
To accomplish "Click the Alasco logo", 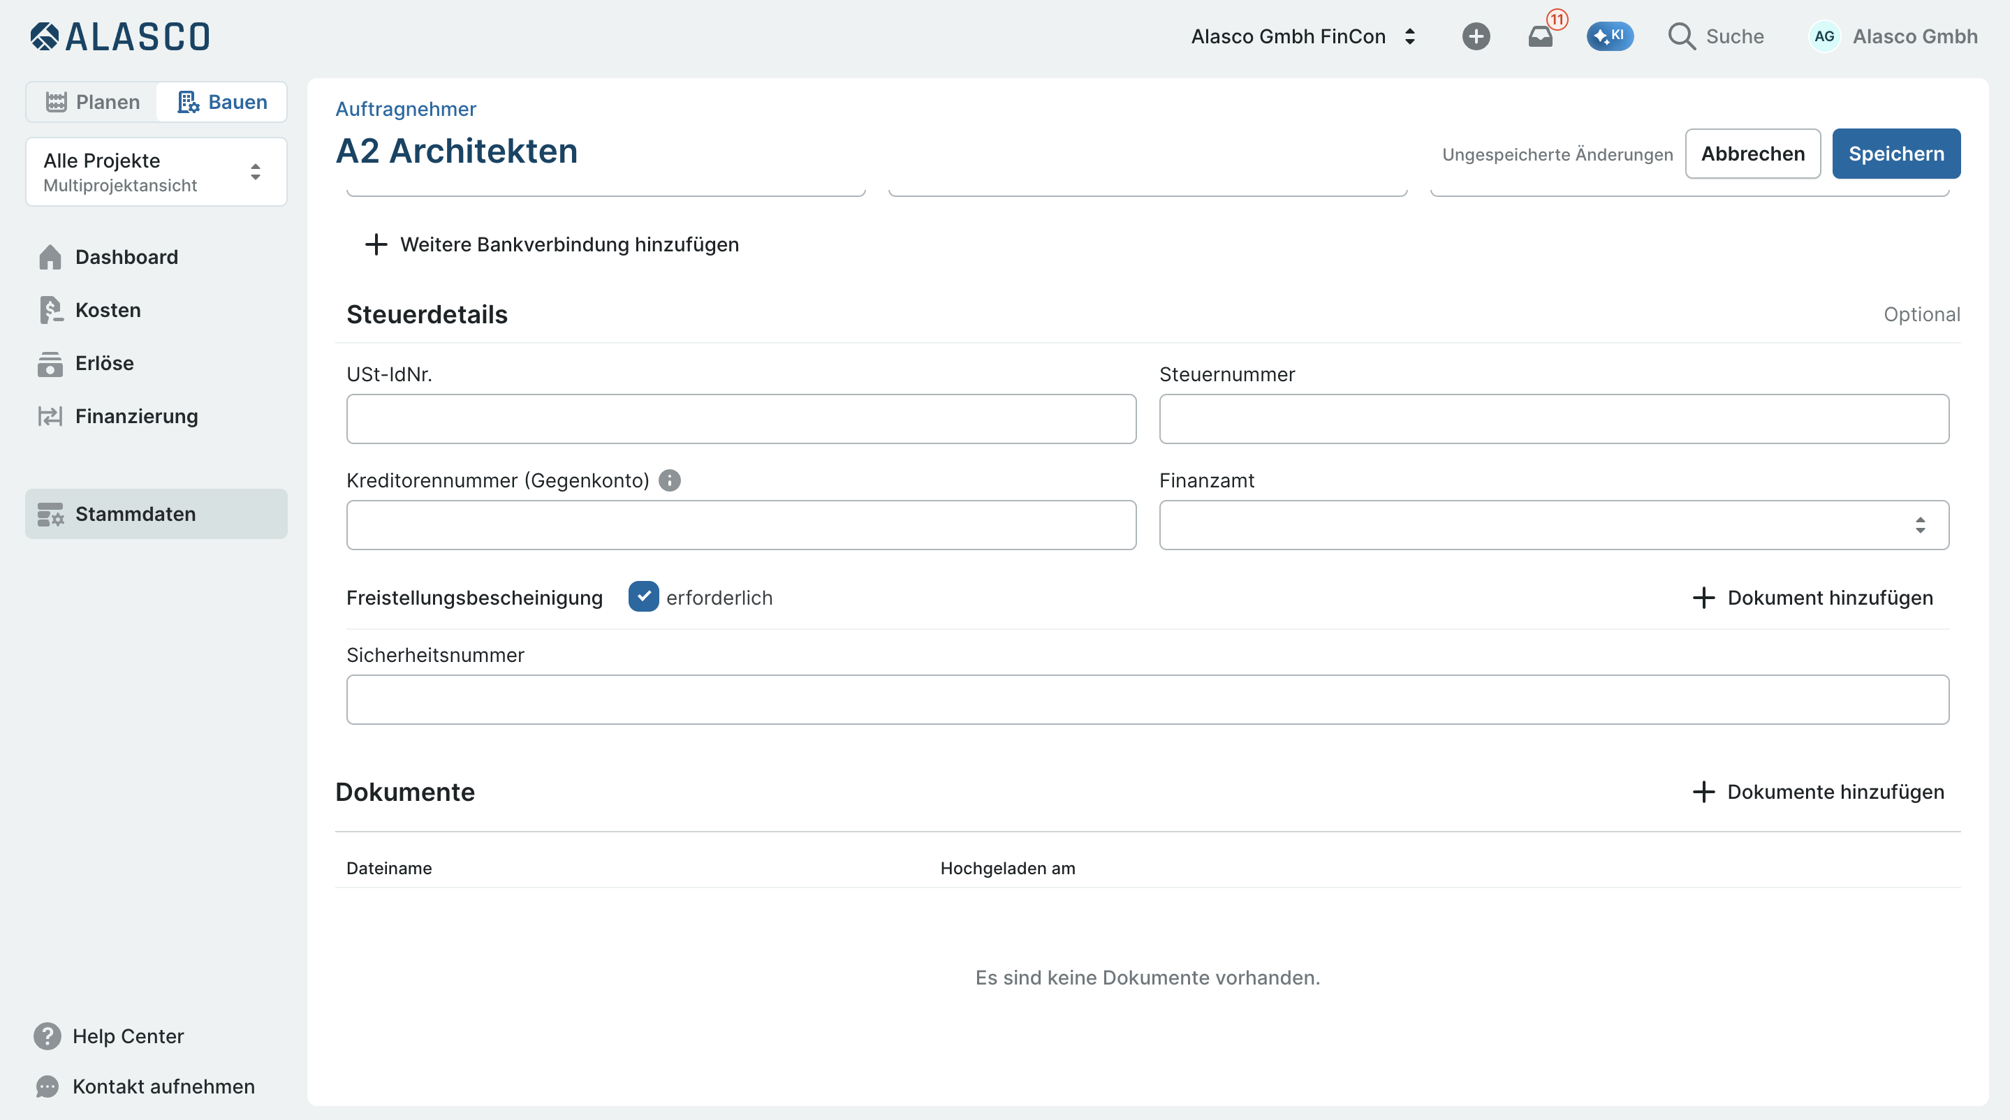I will pyautogui.click(x=119, y=36).
